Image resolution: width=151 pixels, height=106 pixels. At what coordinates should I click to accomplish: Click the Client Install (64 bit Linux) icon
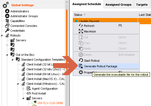pos(23,74)
